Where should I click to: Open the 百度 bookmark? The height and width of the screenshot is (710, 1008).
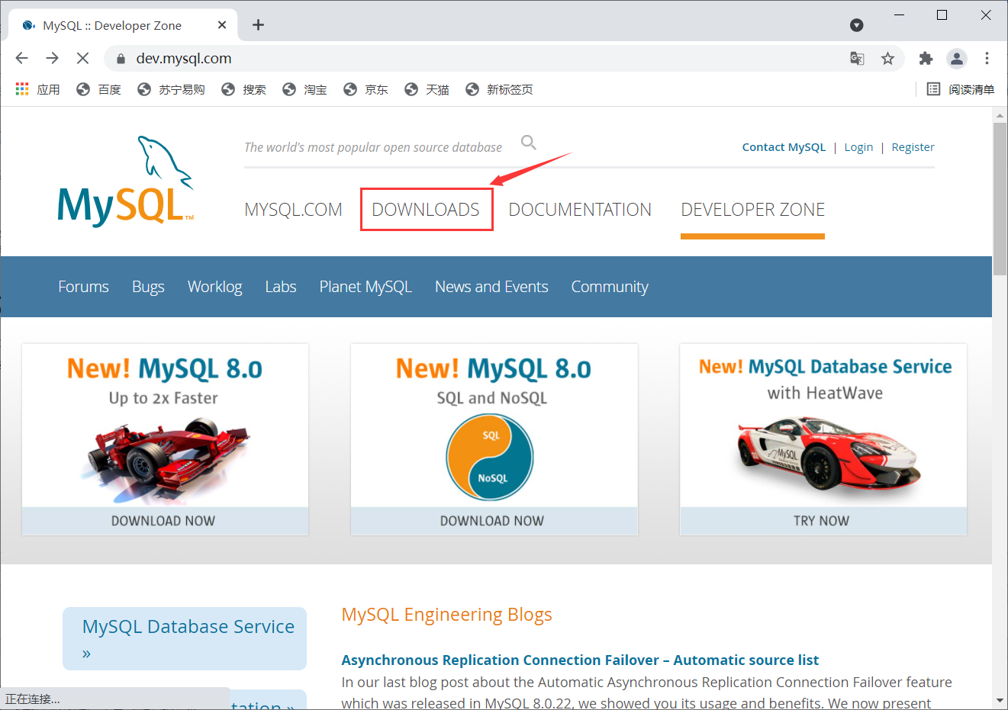98,89
